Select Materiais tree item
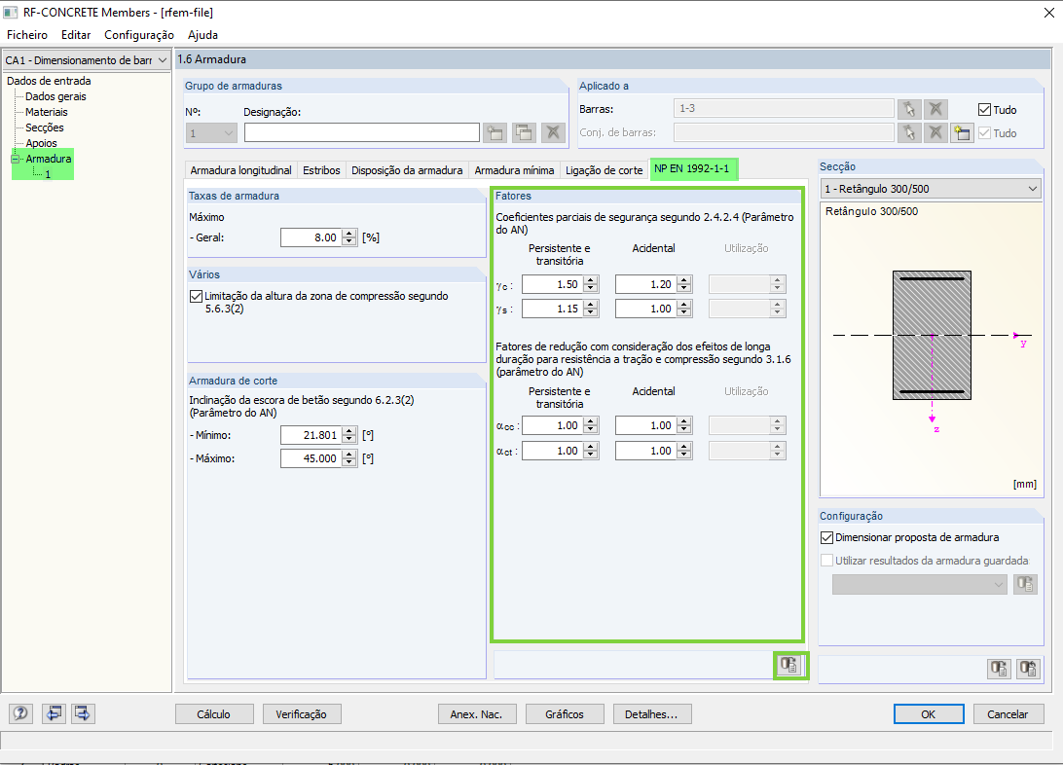Screen dimensions: 1063x765 [x=46, y=112]
